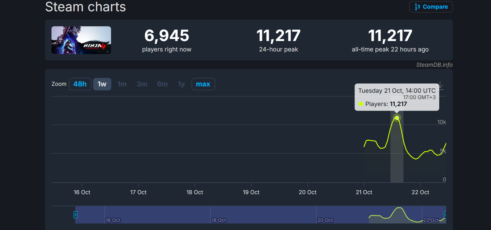Set chart zoom to 48h
This screenshot has height=230, width=491.
click(x=80, y=84)
